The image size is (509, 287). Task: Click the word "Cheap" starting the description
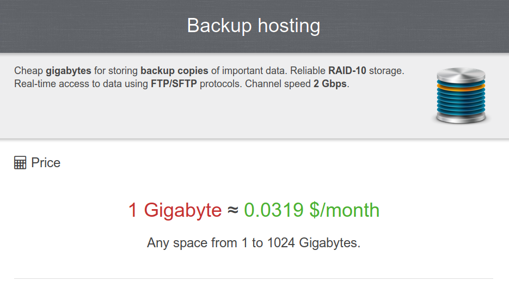[29, 71]
